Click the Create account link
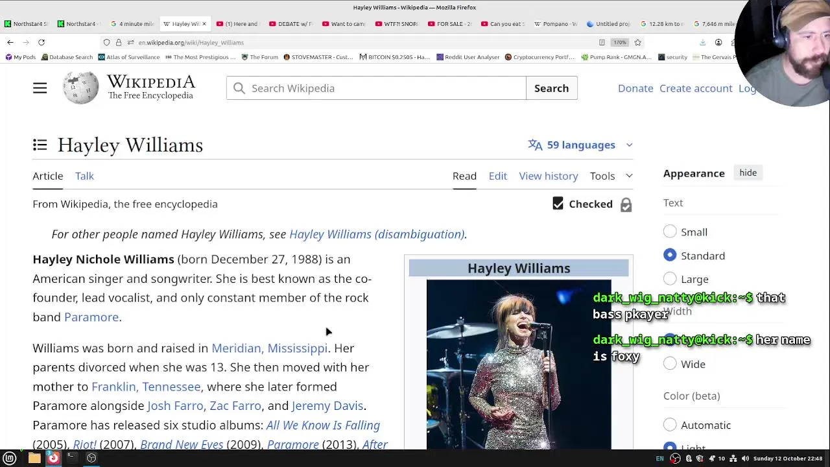Image resolution: width=830 pixels, height=467 pixels. click(x=696, y=88)
